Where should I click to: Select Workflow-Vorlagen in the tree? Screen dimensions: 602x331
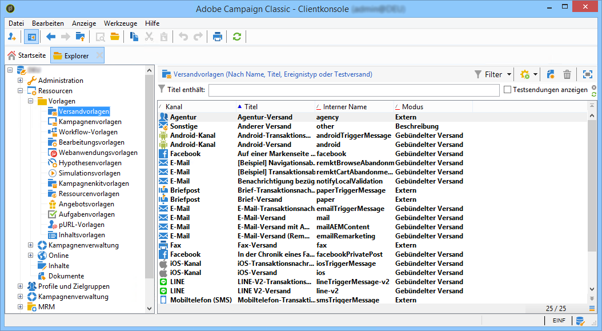point(88,132)
